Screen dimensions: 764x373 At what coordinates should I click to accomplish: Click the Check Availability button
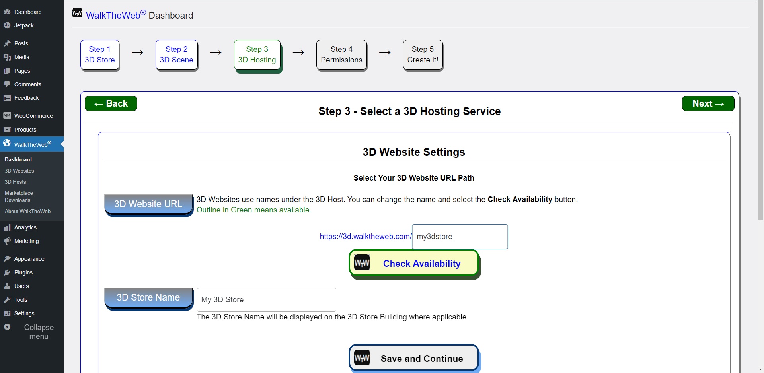[x=414, y=263]
